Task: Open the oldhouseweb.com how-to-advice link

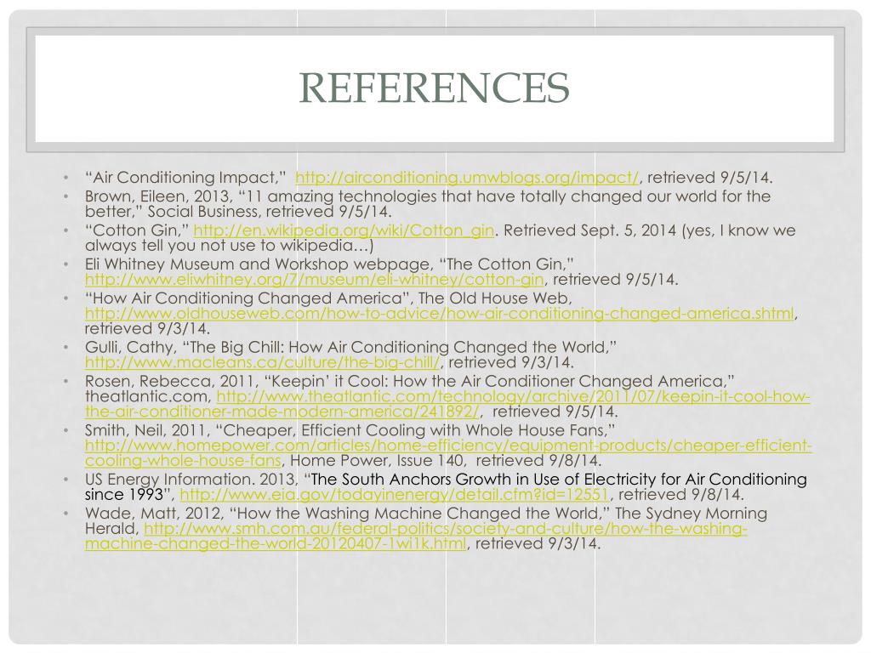Action: tap(440, 314)
